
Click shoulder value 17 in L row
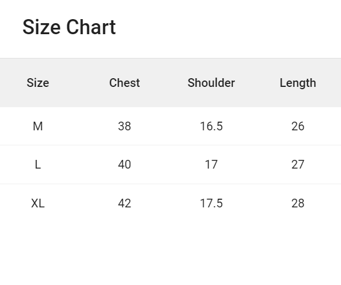tap(211, 165)
